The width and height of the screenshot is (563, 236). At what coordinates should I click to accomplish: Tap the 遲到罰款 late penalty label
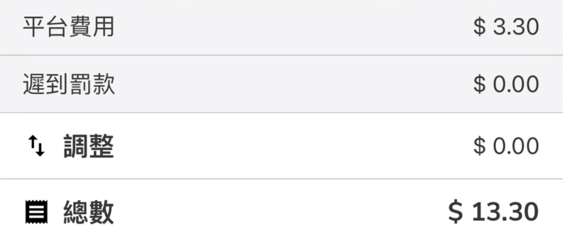[x=69, y=84]
